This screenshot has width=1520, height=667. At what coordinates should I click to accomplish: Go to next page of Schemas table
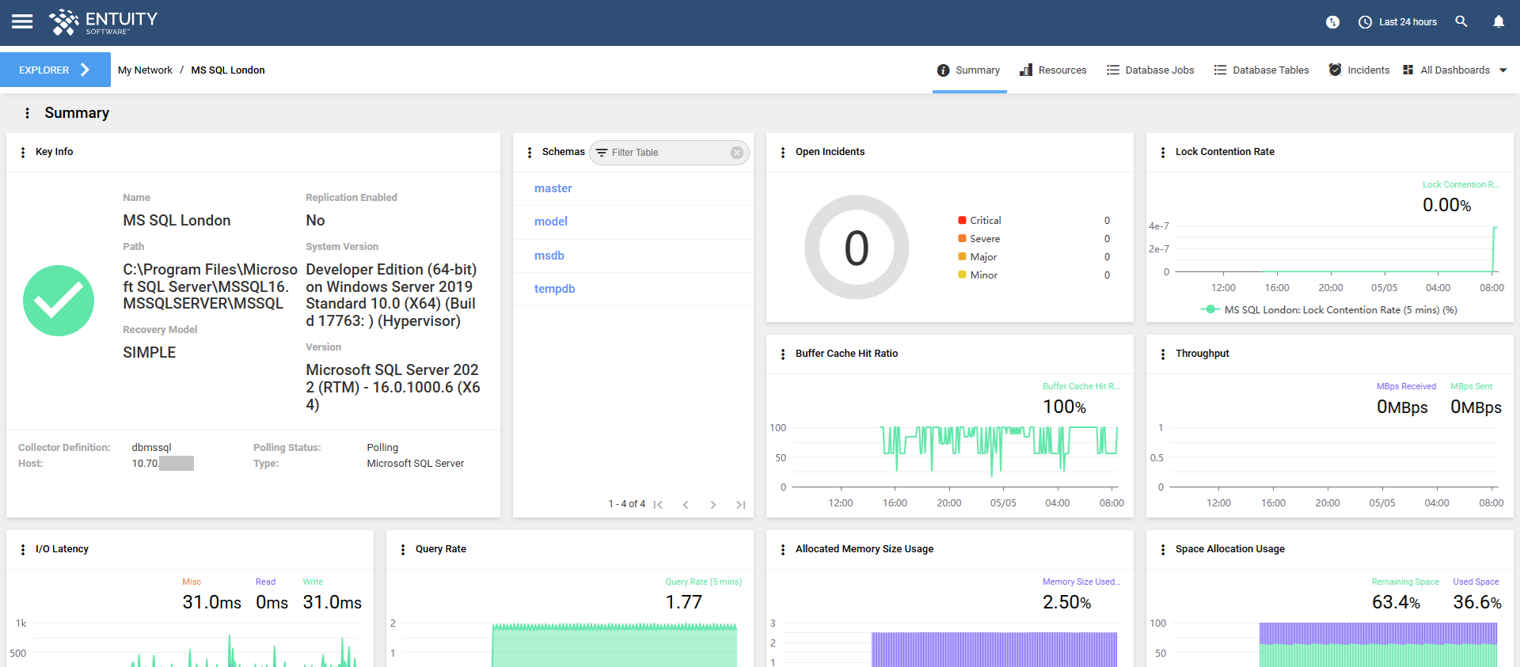click(713, 504)
